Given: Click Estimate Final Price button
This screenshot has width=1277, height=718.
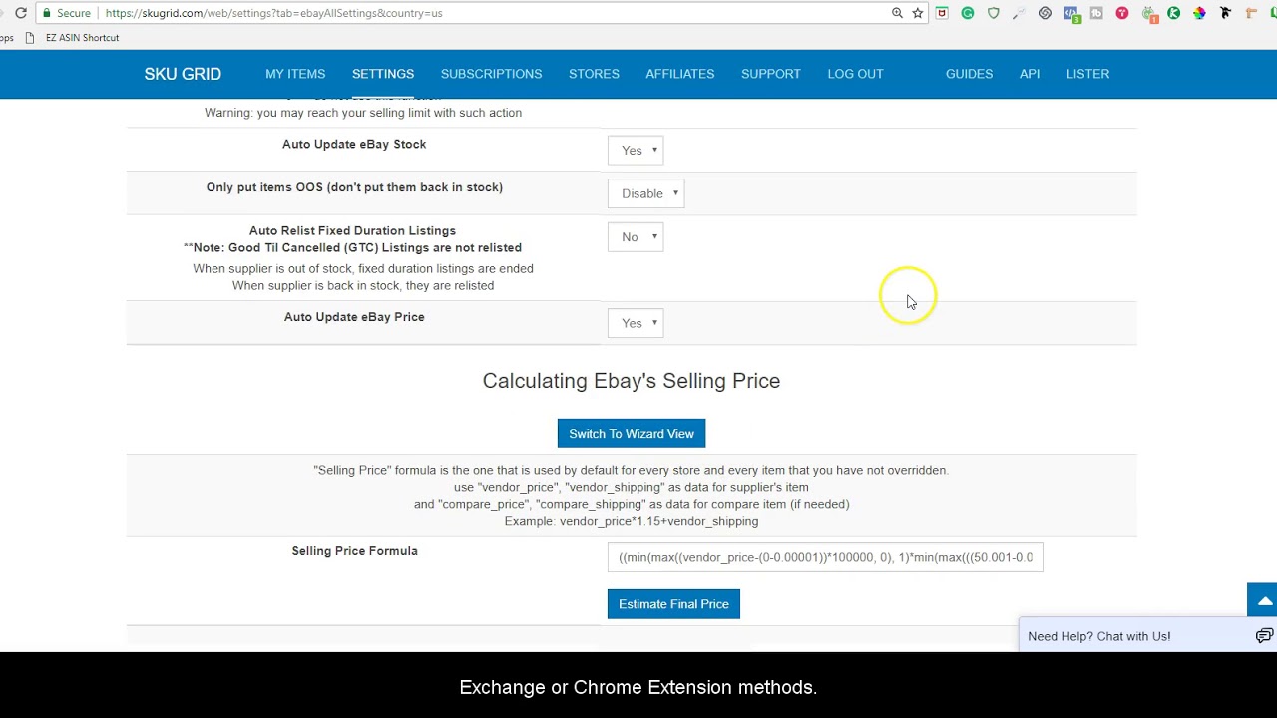Looking at the screenshot, I should tap(673, 604).
